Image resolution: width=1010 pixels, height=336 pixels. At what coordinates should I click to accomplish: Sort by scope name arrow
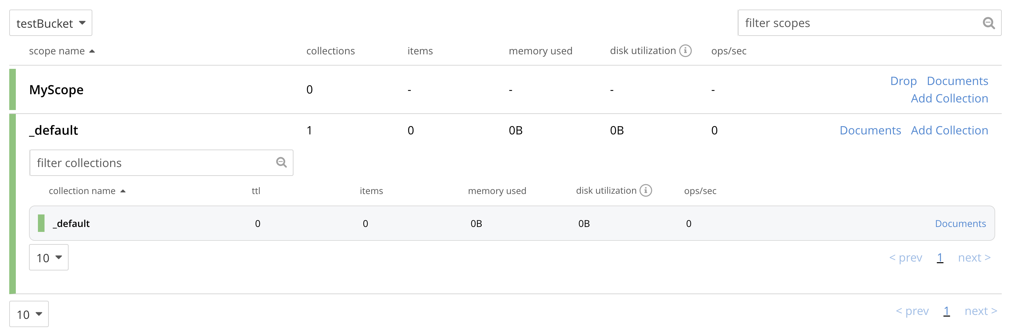92,51
